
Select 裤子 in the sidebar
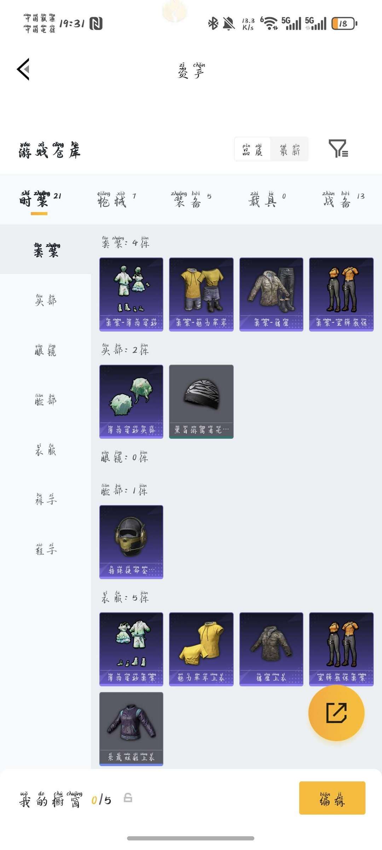(46, 499)
